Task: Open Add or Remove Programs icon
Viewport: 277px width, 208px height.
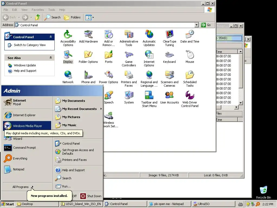Action: coord(108,38)
